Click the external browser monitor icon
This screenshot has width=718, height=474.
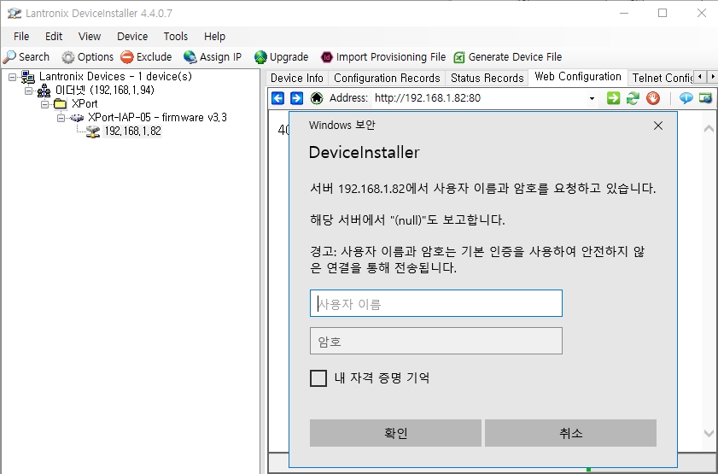click(706, 98)
